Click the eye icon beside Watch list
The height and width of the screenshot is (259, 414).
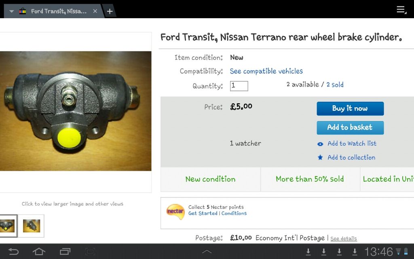320,144
